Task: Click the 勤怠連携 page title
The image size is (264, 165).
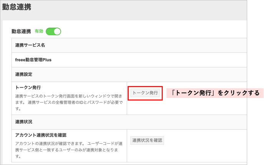Action: click(16, 7)
